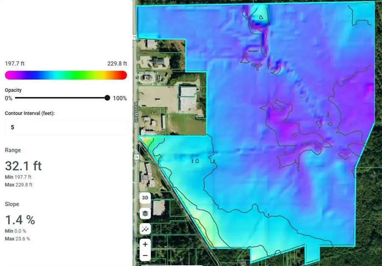Open the map layers panel
The width and height of the screenshot is (382, 266).
point(145,213)
